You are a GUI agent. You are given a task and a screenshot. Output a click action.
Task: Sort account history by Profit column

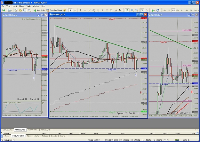click(193, 134)
